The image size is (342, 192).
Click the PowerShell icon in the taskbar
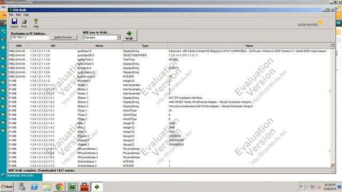click(x=34, y=187)
